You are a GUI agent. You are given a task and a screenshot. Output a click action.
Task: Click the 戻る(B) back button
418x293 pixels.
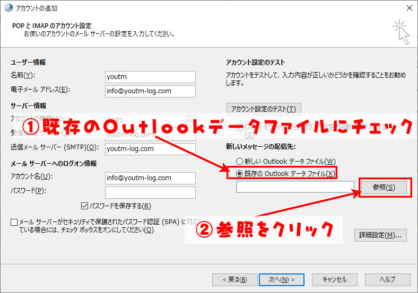click(x=234, y=280)
